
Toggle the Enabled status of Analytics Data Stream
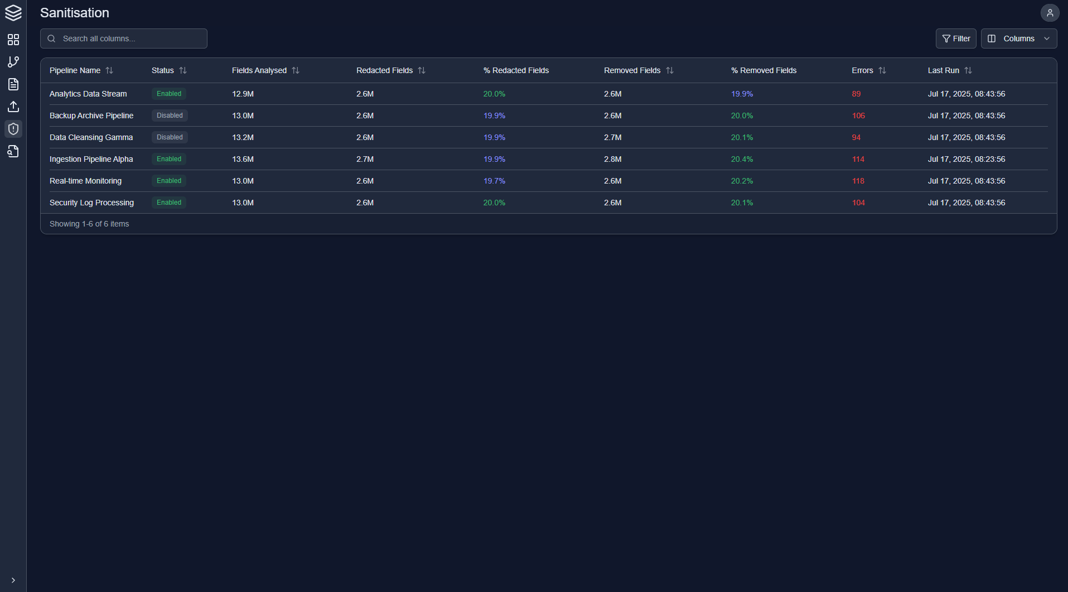(168, 94)
